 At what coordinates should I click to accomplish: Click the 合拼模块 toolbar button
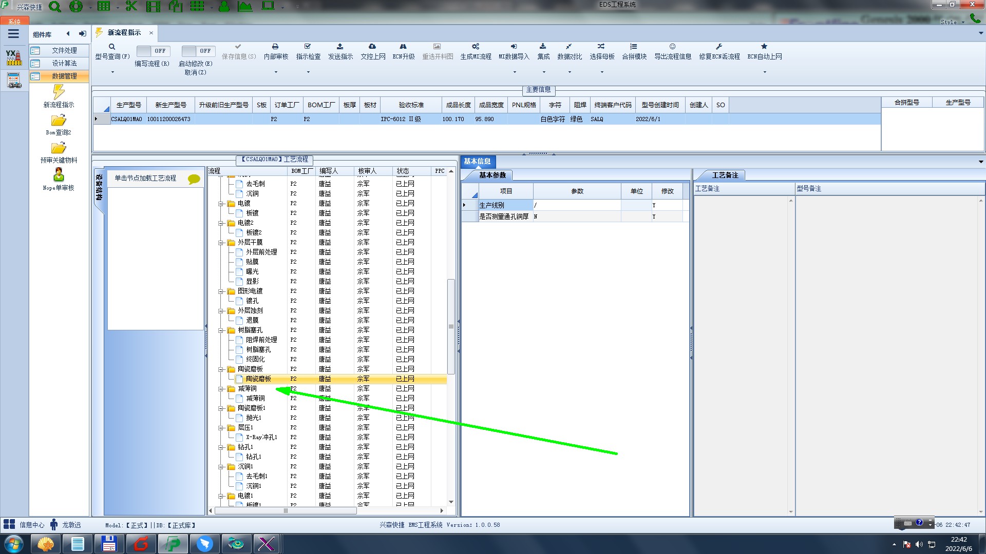click(x=634, y=51)
